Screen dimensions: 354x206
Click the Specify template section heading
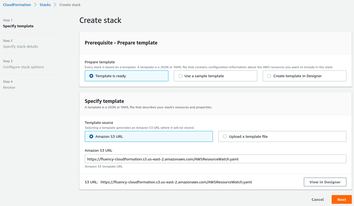[x=104, y=101]
